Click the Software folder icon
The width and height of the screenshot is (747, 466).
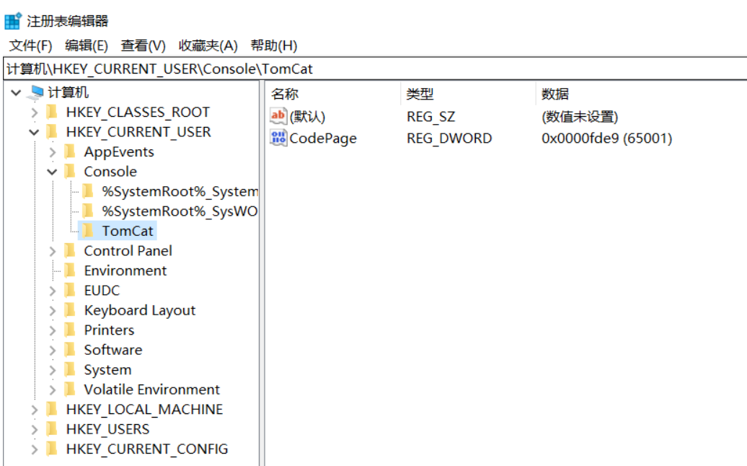click(70, 350)
